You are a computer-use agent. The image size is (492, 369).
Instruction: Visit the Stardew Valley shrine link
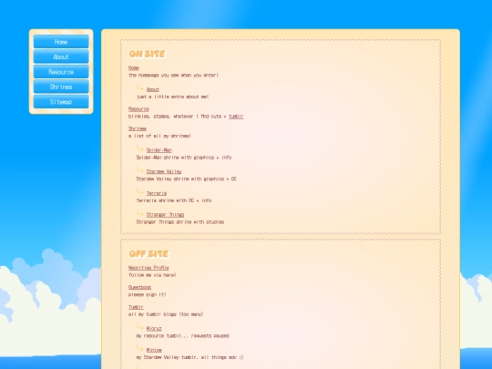(x=164, y=171)
